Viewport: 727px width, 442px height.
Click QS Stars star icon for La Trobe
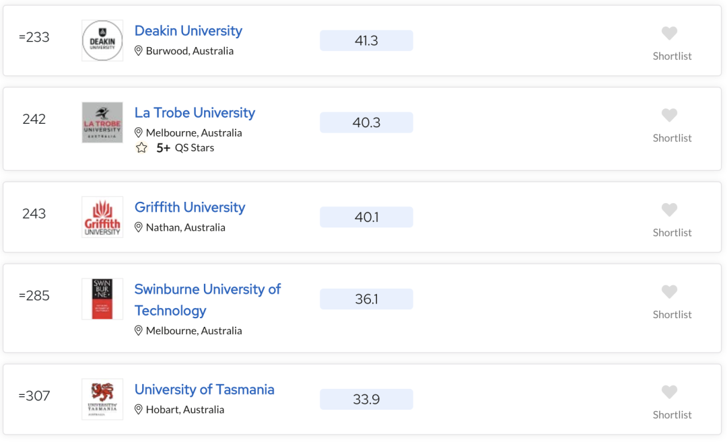coord(141,148)
